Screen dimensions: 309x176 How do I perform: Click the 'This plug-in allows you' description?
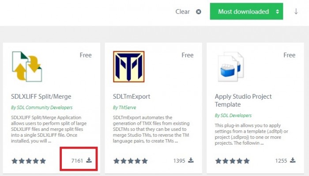coord(252,134)
